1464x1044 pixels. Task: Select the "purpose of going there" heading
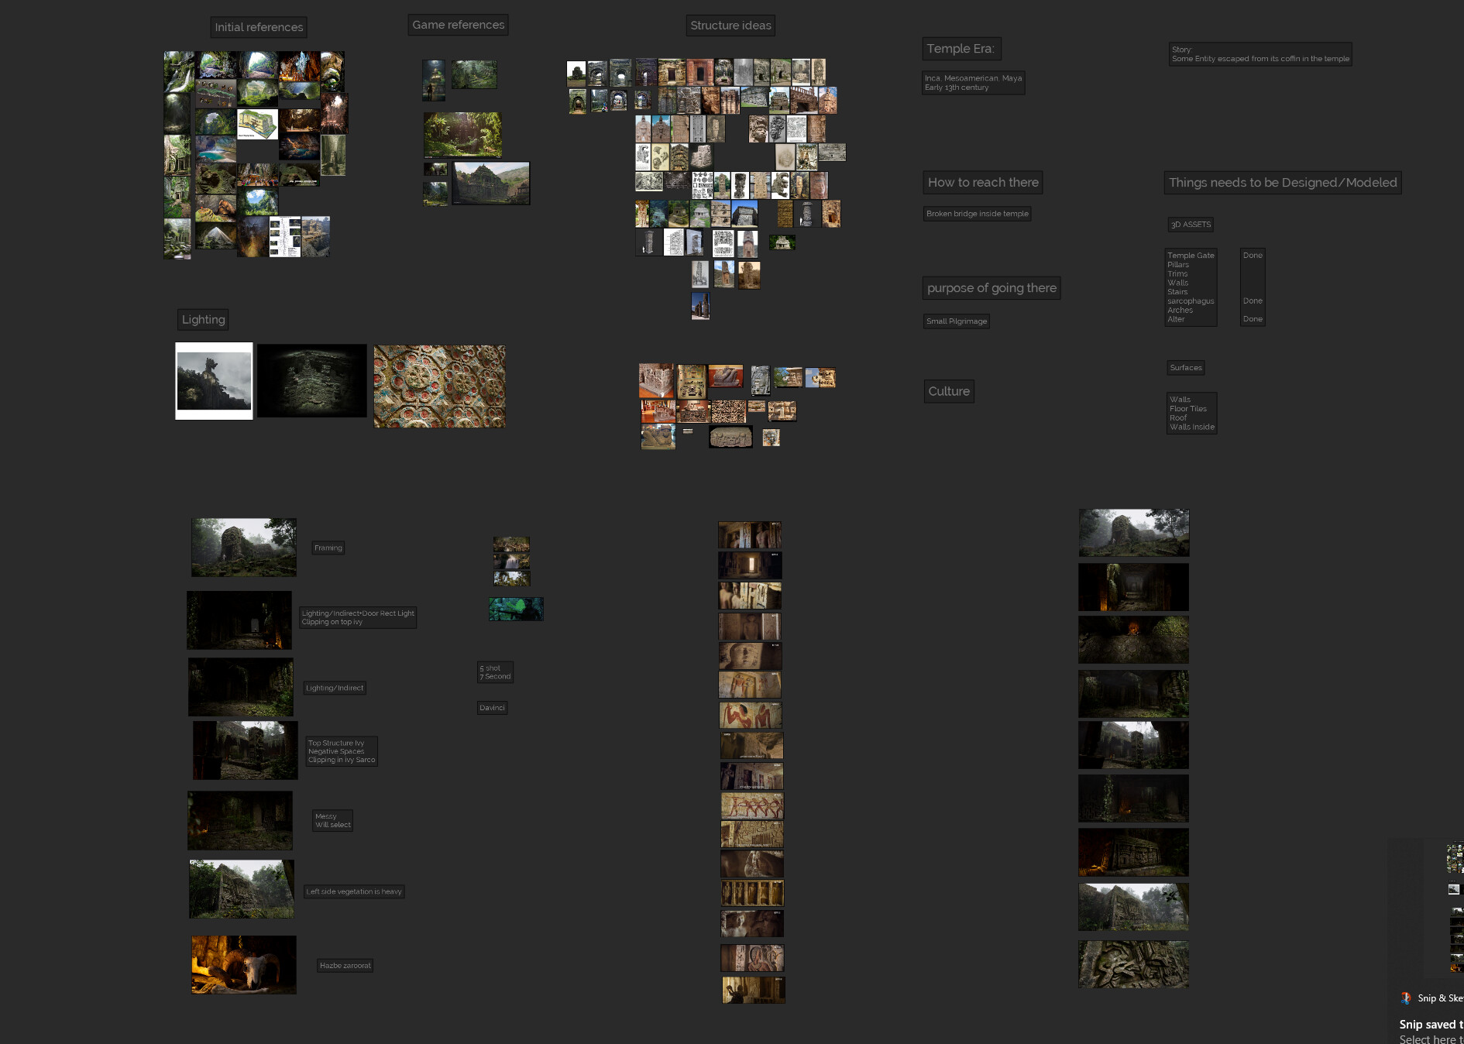[x=991, y=288]
